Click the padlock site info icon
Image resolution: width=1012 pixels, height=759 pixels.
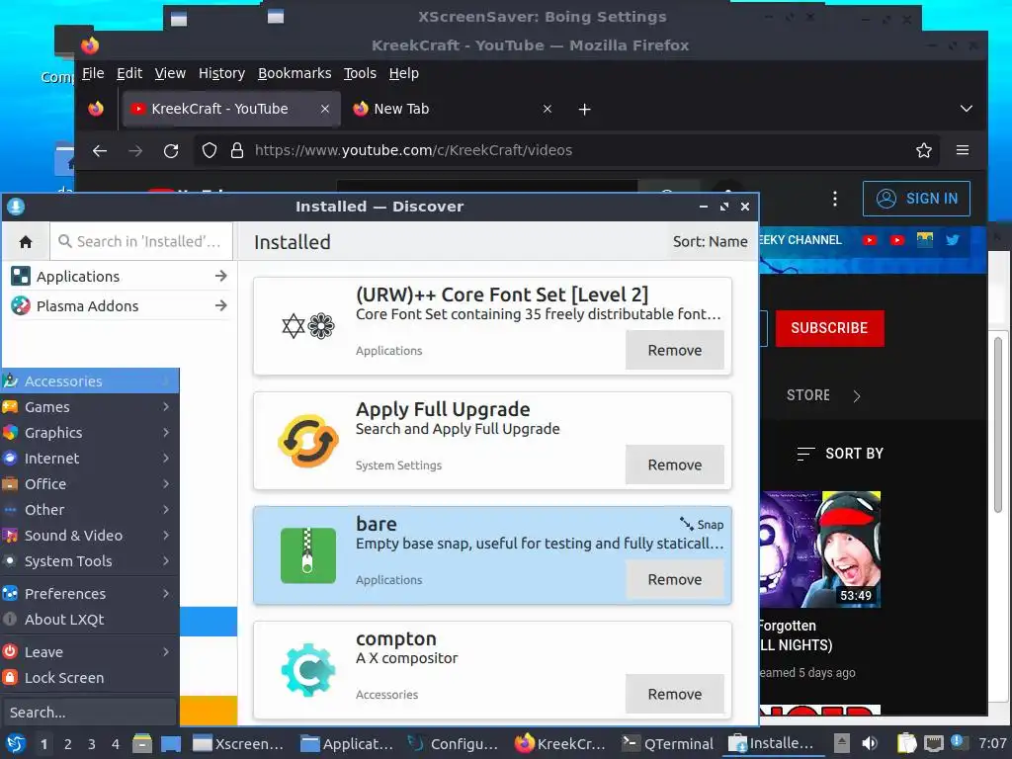[237, 150]
